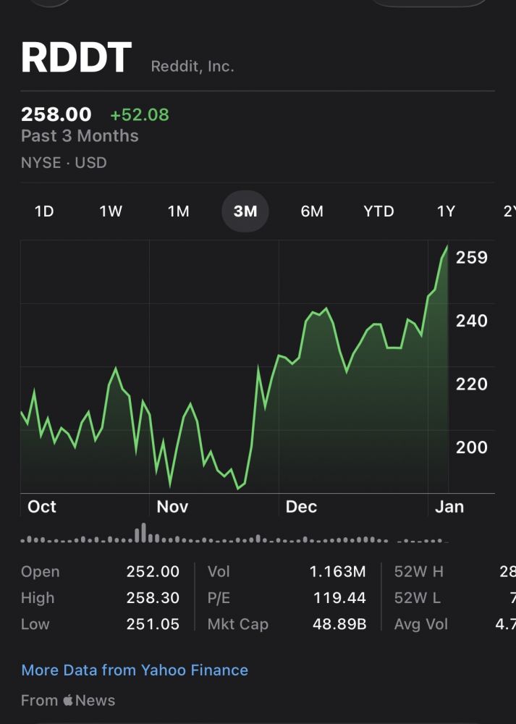The height and width of the screenshot is (724, 516).
Task: Select the 1D time range tab
Action: (x=44, y=211)
